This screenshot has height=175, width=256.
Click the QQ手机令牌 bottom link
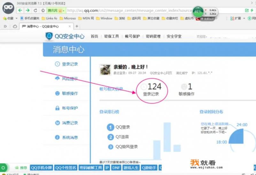(41, 168)
